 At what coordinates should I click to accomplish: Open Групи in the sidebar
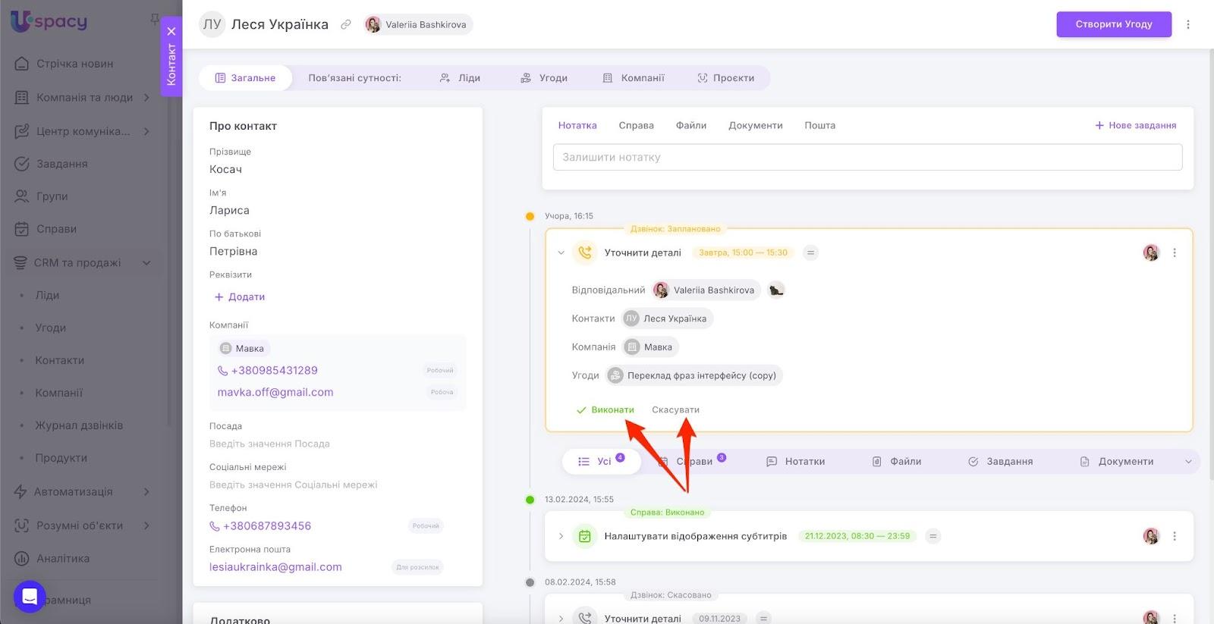point(52,196)
